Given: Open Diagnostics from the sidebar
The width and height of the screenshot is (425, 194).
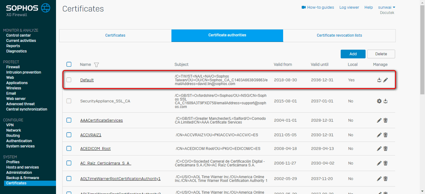Looking at the screenshot, I should pos(16,51).
